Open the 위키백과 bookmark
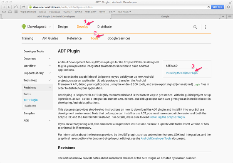 79,12
